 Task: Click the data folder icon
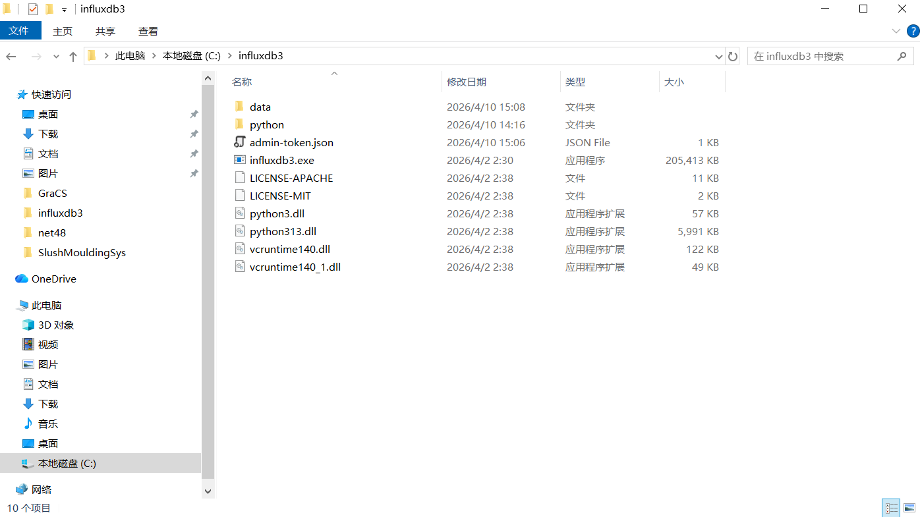tap(239, 107)
